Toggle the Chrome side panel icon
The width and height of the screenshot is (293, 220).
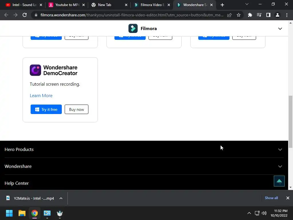pos(268,15)
